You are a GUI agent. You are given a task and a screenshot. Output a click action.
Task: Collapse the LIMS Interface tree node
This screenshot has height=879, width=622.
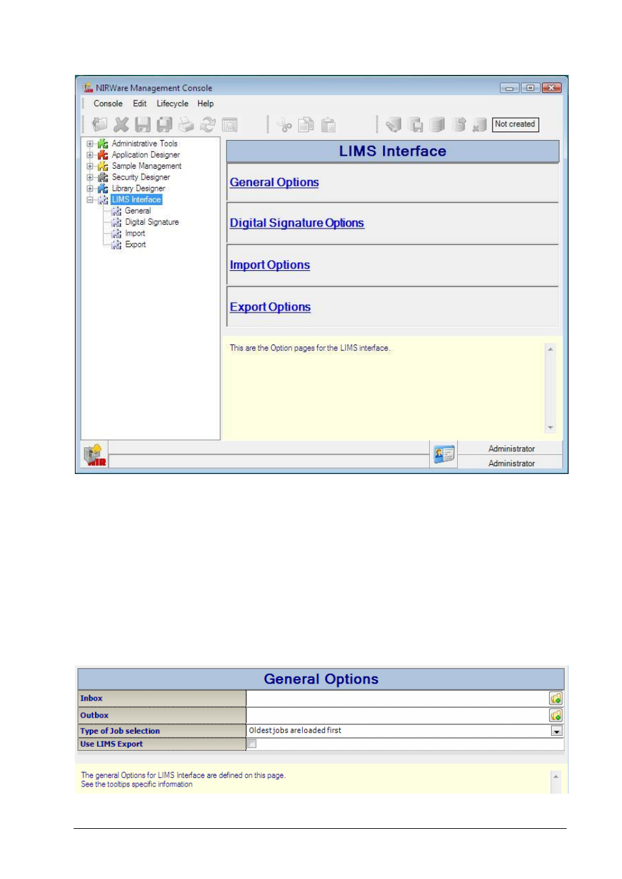pyautogui.click(x=90, y=200)
